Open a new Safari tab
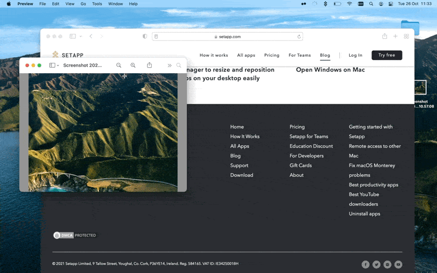Viewport: 437px width, 273px height. [395, 36]
